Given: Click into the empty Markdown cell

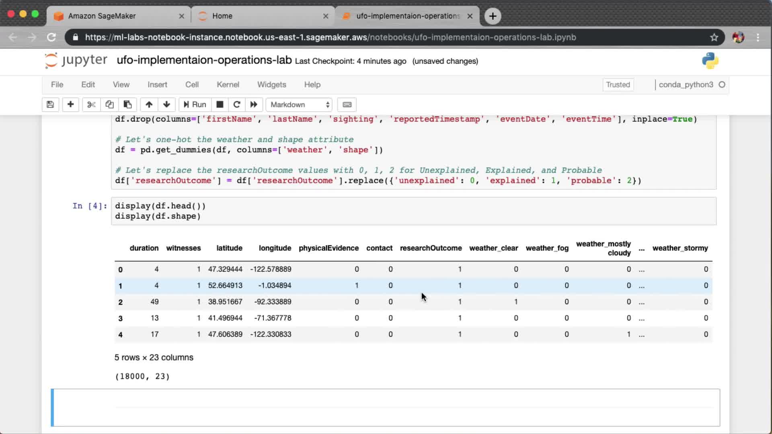Looking at the screenshot, I should click(414, 407).
